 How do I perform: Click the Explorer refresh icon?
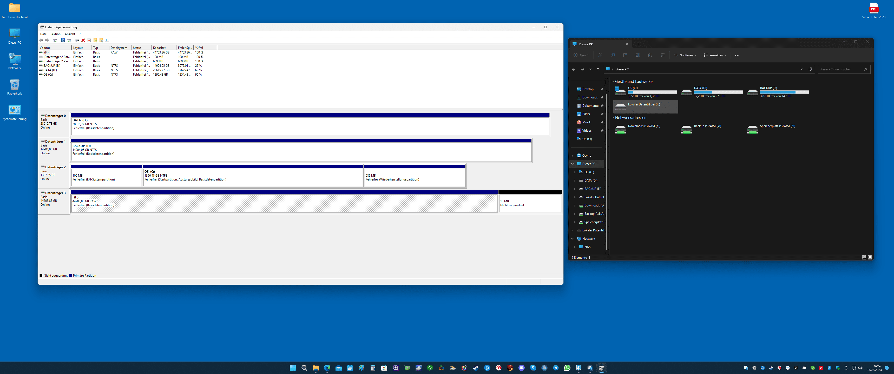(810, 69)
